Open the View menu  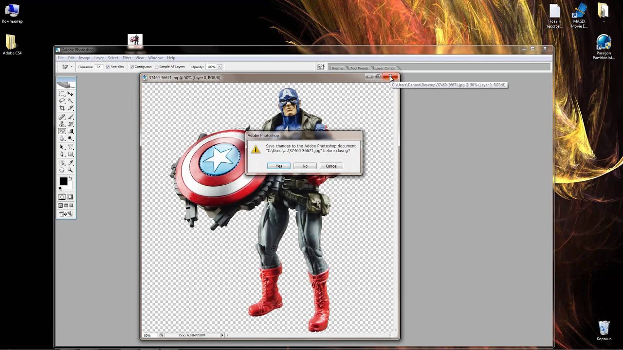pyautogui.click(x=140, y=58)
